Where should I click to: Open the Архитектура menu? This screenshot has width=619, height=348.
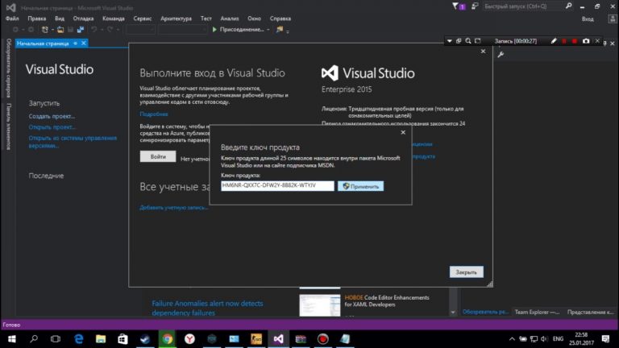(176, 19)
